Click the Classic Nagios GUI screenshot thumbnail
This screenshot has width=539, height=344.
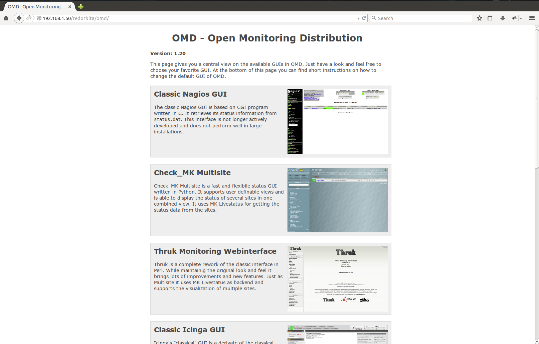click(x=337, y=121)
